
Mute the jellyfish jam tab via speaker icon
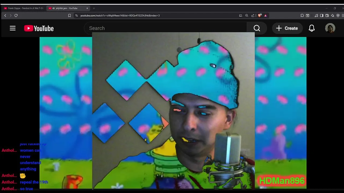(x=53, y=8)
